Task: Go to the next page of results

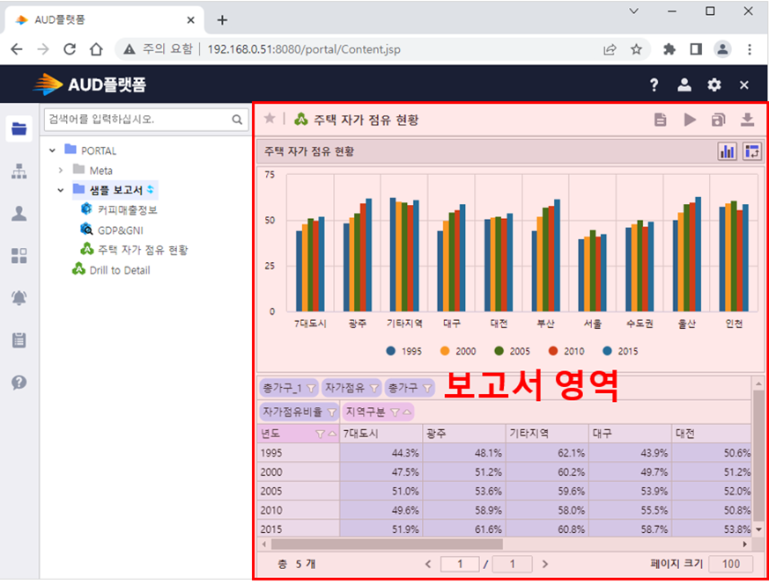Action: click(545, 564)
